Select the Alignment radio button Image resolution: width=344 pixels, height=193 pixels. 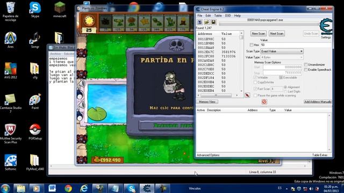pos(285,87)
